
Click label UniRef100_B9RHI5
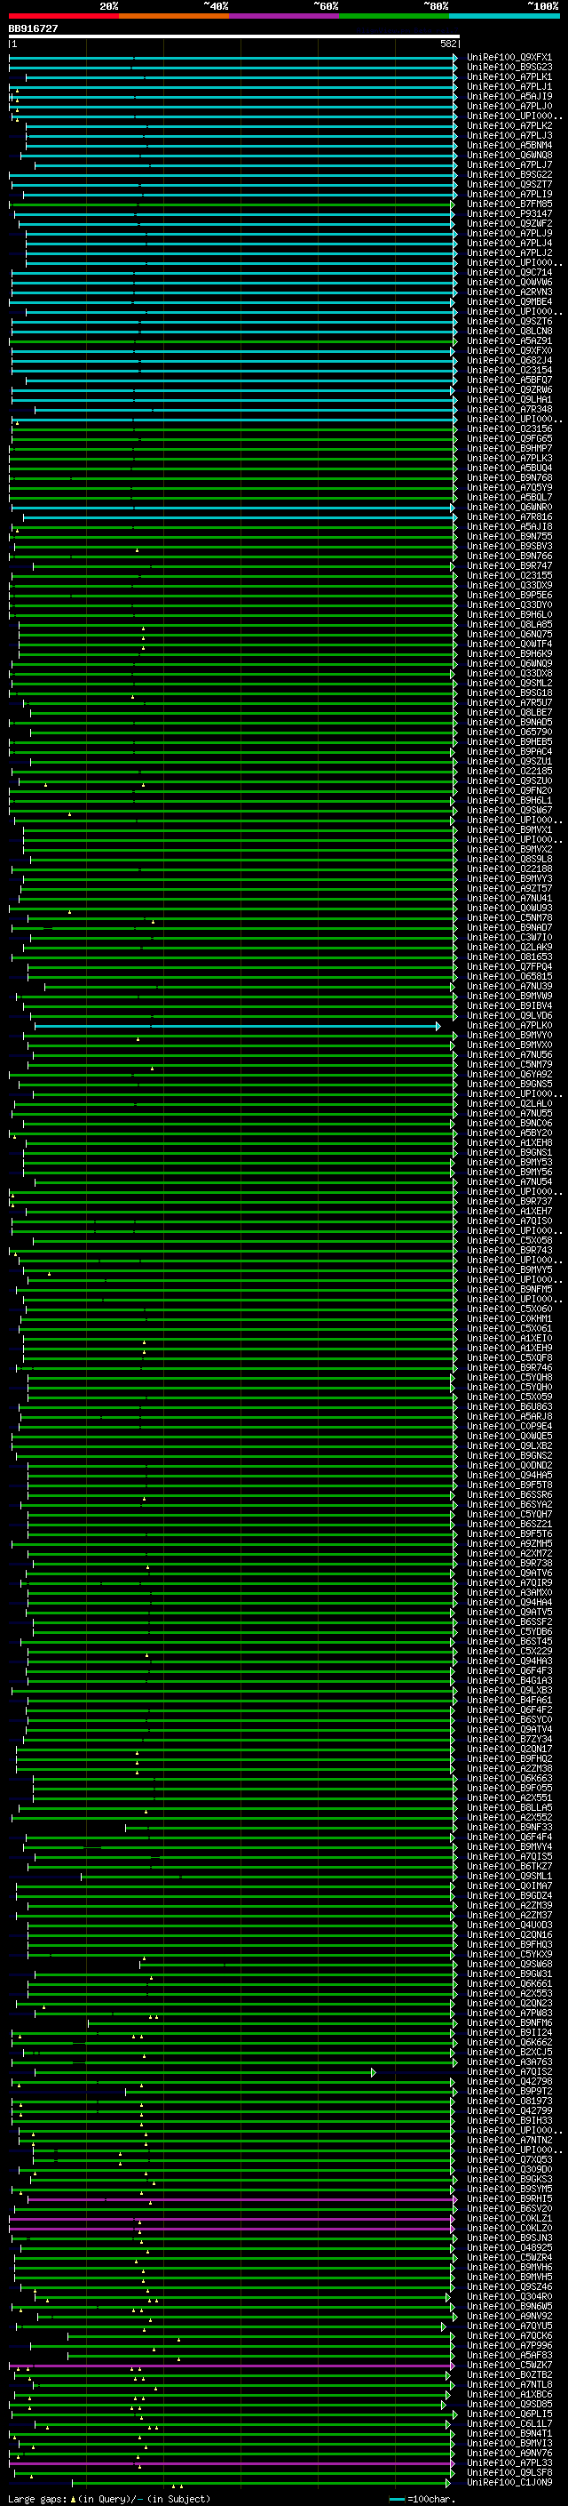tap(509, 2198)
